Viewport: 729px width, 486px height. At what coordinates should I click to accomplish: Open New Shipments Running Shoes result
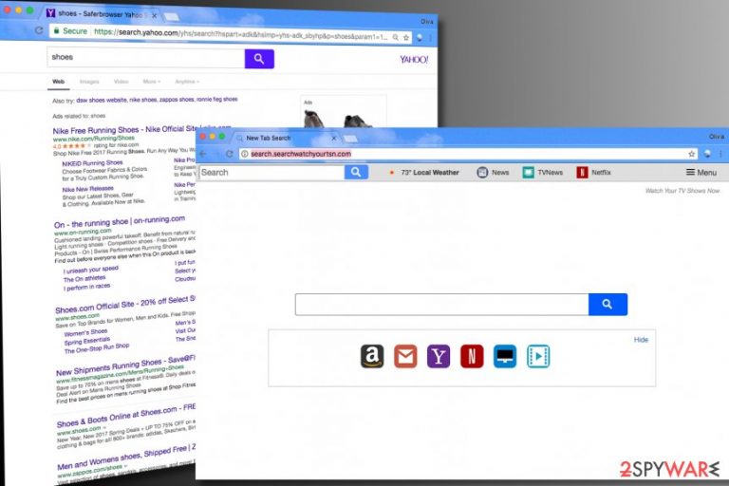125,365
